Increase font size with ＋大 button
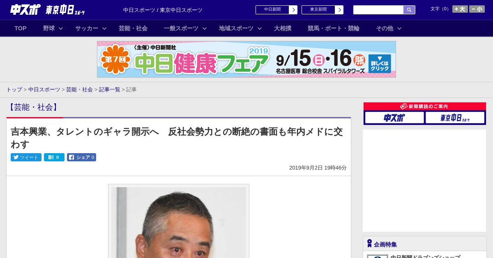Screen dimensions: 493x258 460,9
